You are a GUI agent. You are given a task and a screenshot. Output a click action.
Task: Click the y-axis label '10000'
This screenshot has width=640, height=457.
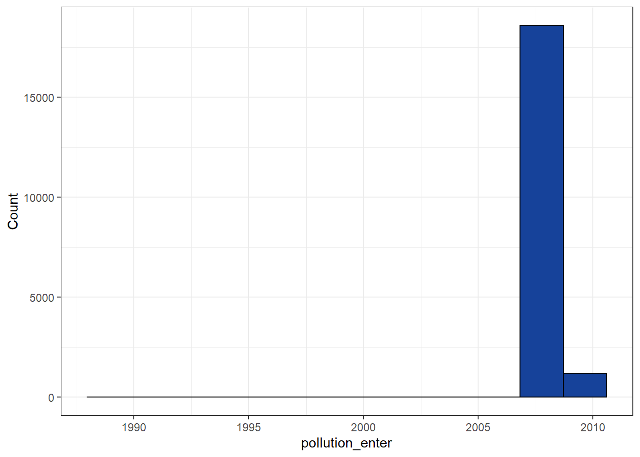coord(39,198)
